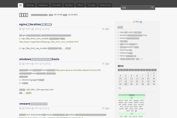Open the SNMP protocol link
177x118 pixels.
[x=130, y=105]
